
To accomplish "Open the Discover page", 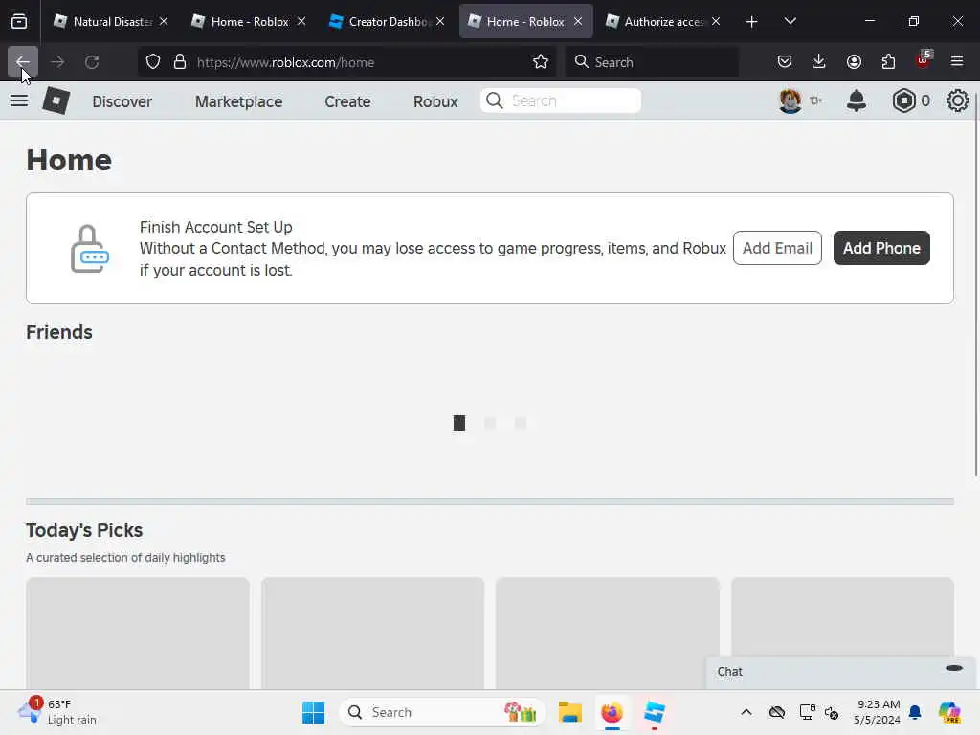I will coord(122,101).
